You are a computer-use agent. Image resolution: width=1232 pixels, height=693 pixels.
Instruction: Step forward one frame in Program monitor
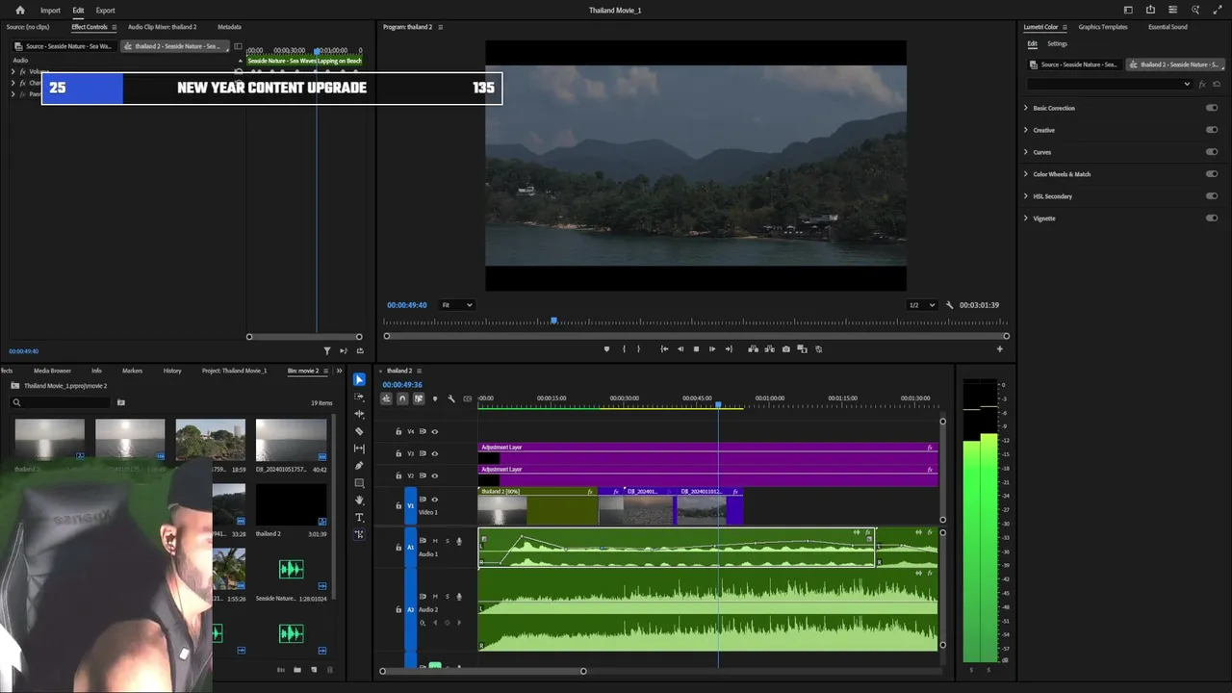point(712,349)
